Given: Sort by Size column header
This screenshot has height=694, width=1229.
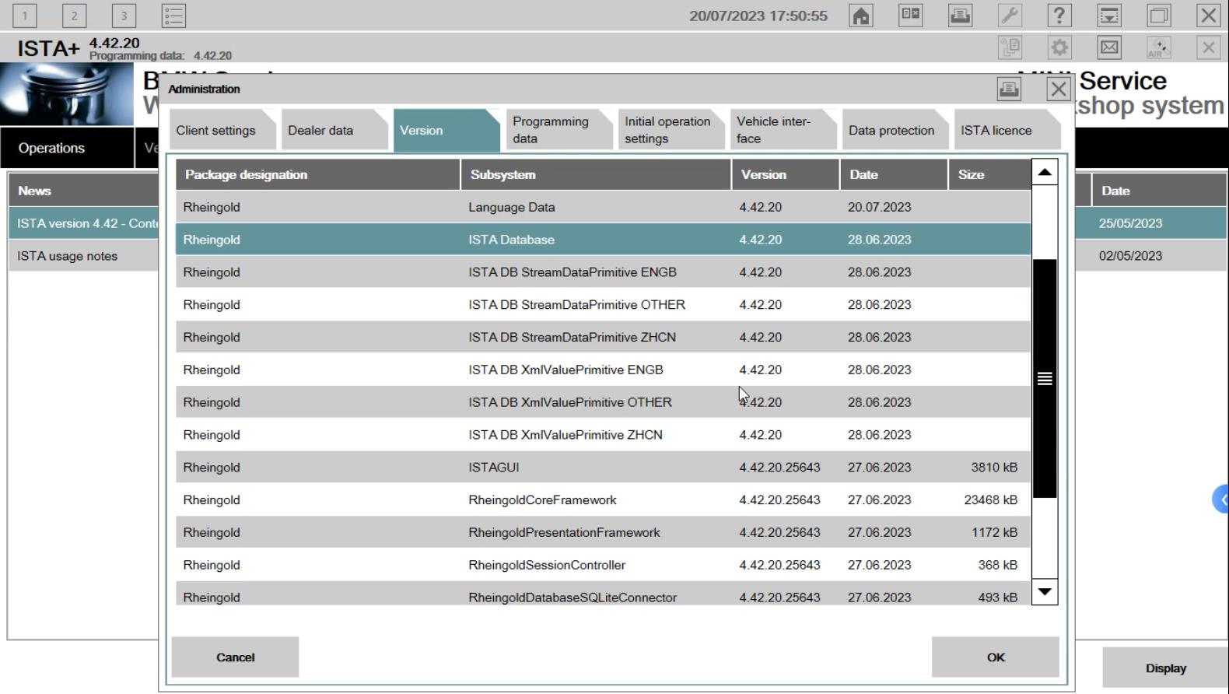Looking at the screenshot, I should pyautogui.click(x=989, y=174).
